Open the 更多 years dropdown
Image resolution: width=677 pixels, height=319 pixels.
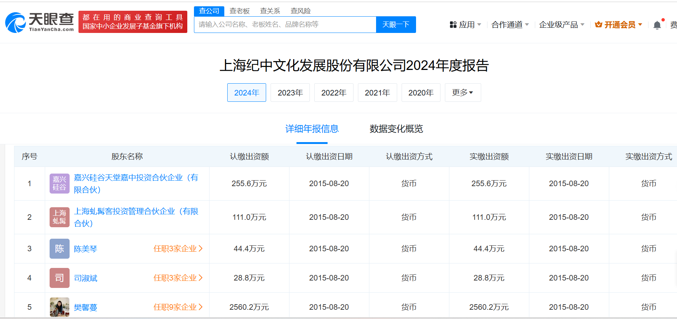click(x=462, y=93)
